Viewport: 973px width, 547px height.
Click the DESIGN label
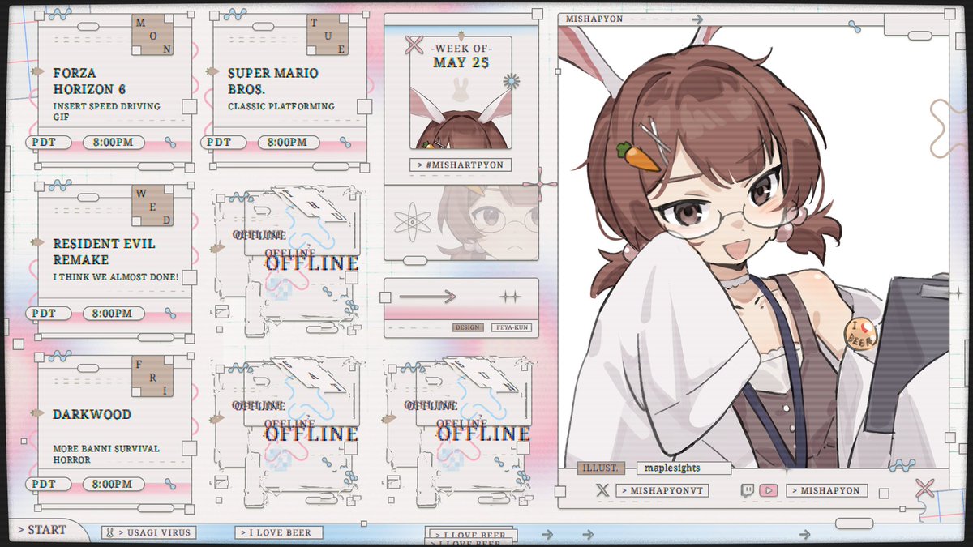point(468,327)
